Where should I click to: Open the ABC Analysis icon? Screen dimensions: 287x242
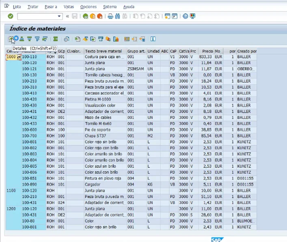coord(108,39)
